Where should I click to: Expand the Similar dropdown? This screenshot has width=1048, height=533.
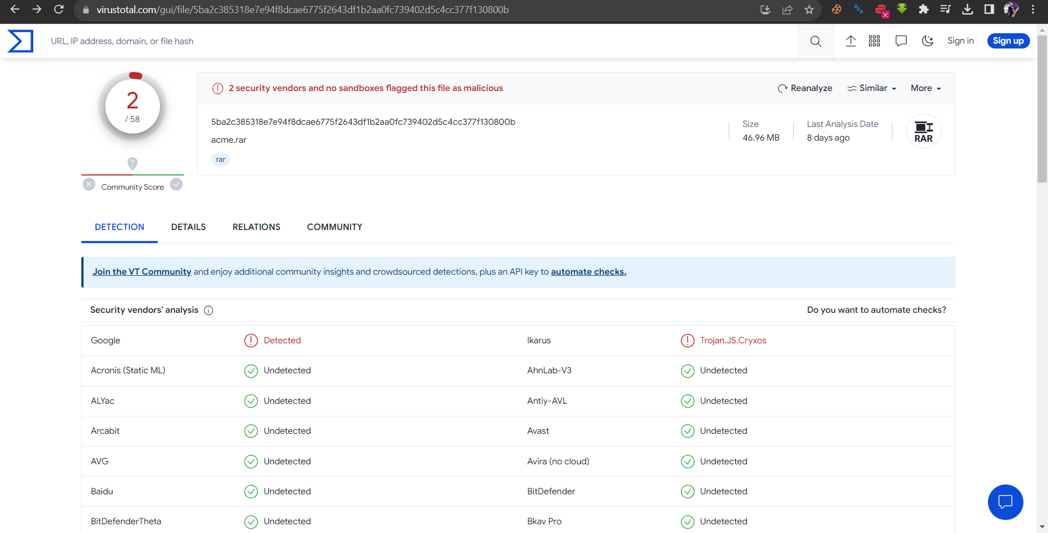(872, 88)
